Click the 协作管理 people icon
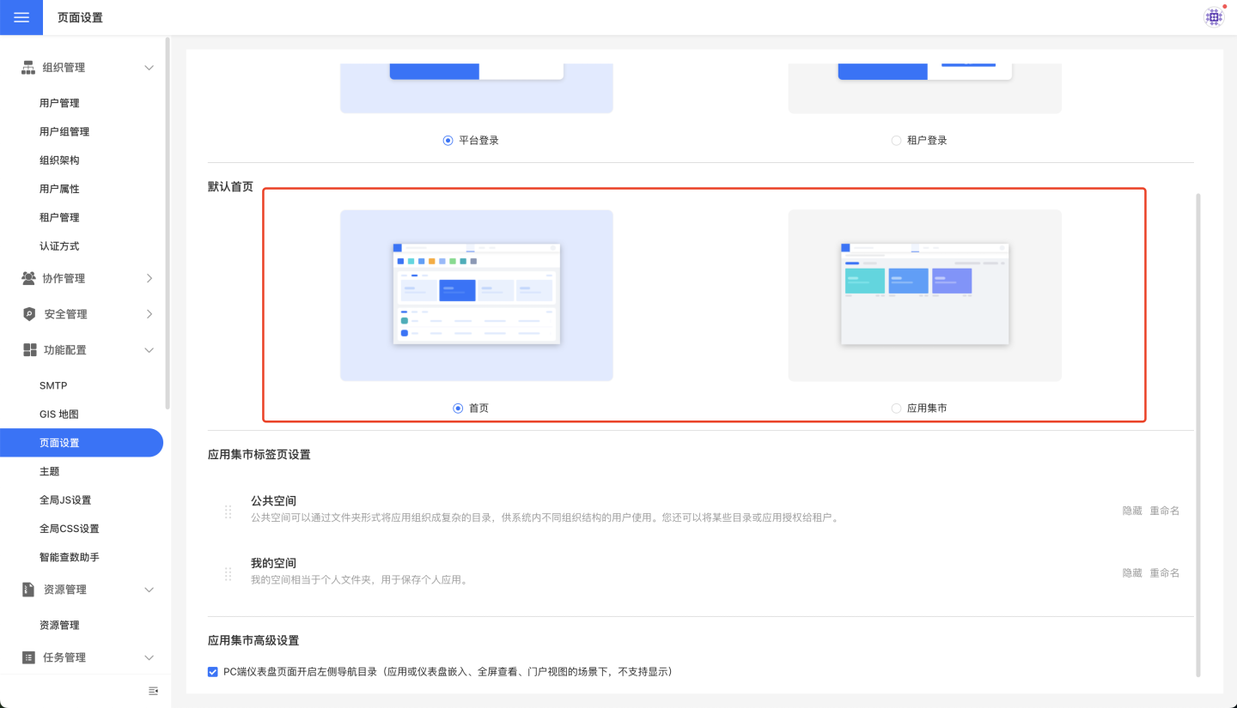Viewport: 1237px width, 708px height. coord(28,278)
